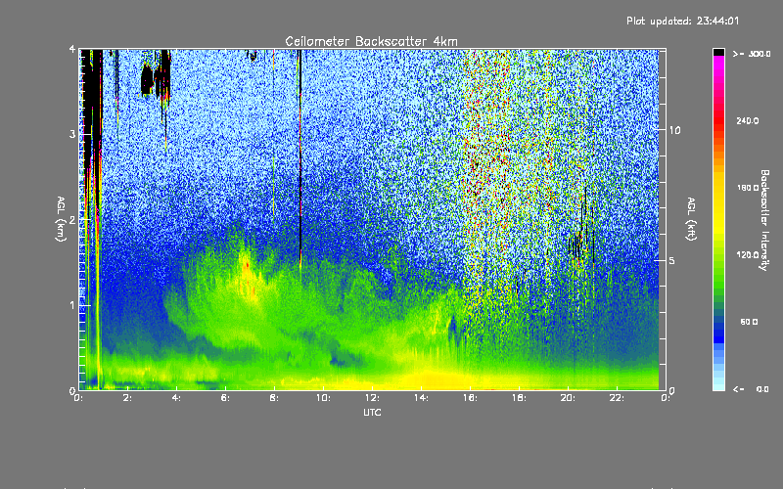783x489 pixels.
Task: Click the "Plot updated: 23:44:01" timestamp
Action: (682, 21)
